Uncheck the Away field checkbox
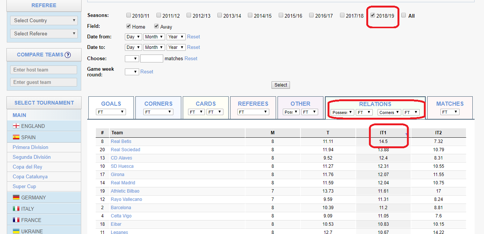Viewport: 484px width, 234px height. point(156,26)
